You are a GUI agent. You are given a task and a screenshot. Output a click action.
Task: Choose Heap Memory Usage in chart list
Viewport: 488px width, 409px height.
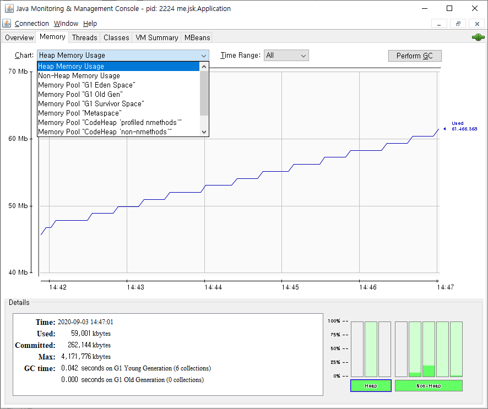tap(118, 66)
